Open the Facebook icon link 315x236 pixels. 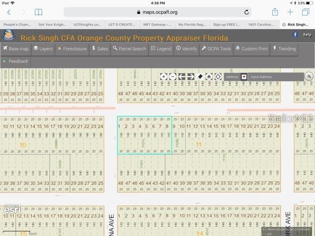pos(295,34)
